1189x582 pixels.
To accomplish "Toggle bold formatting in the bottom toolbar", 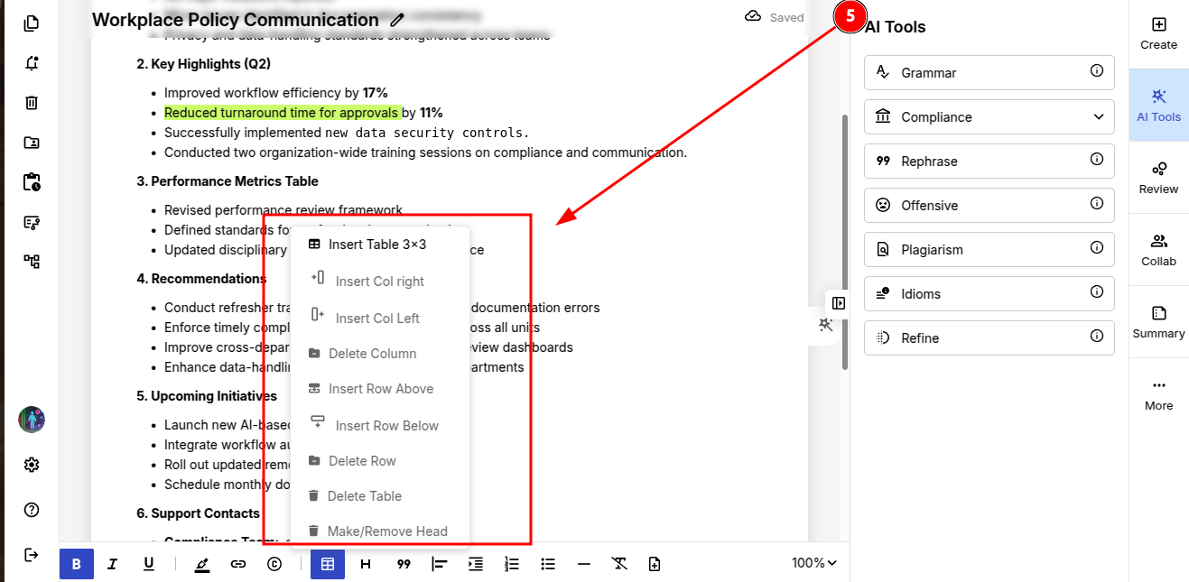I will click(77, 563).
